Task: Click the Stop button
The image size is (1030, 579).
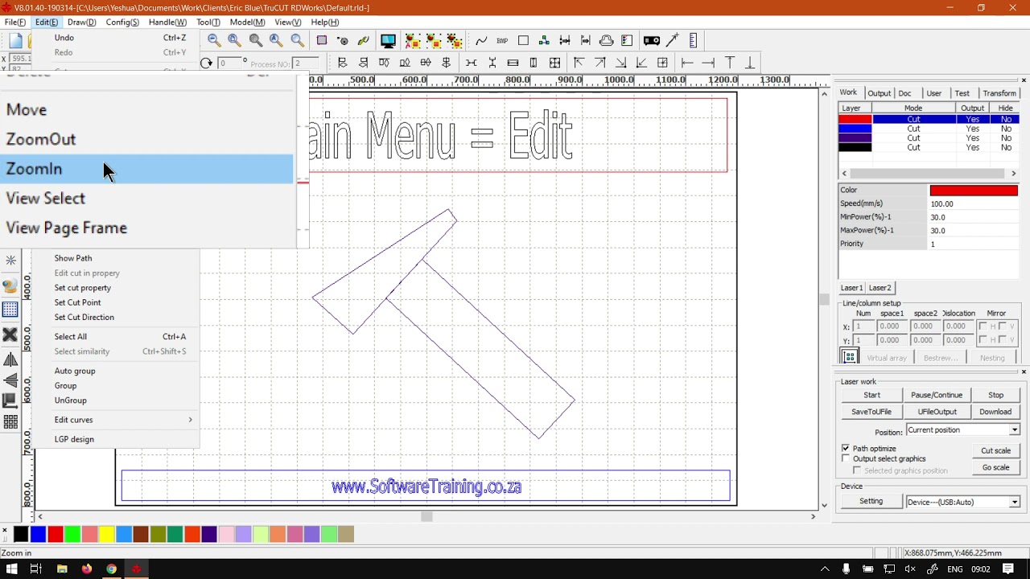Action: (995, 396)
